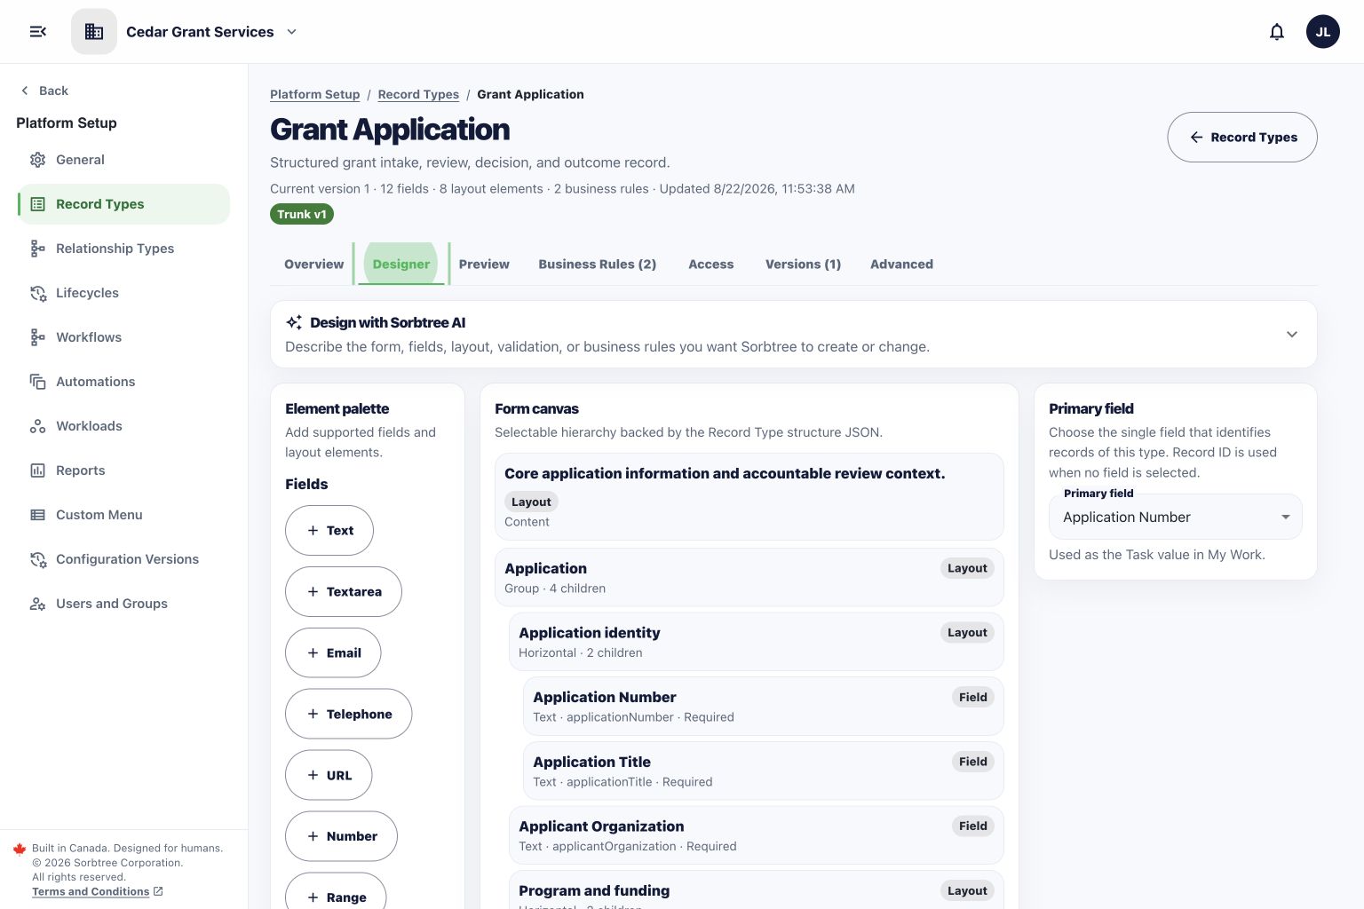Click the Reports chart icon
Image resolution: width=1364 pixels, height=909 pixels.
coord(37,470)
